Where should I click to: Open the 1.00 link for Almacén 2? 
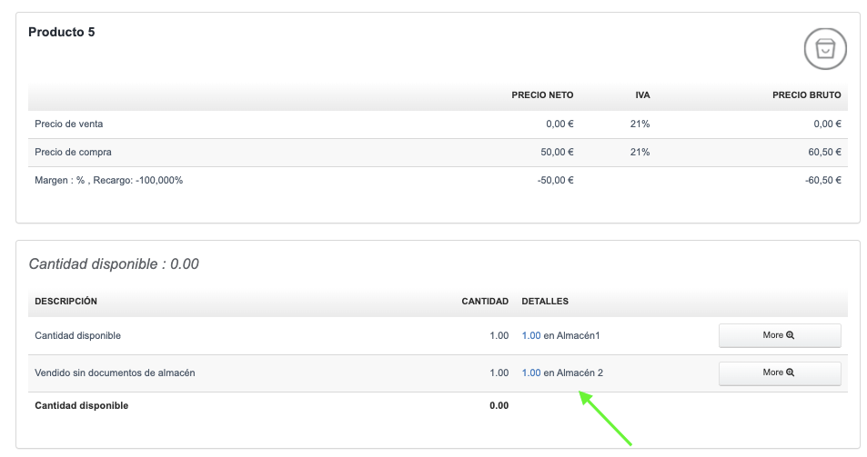(531, 373)
